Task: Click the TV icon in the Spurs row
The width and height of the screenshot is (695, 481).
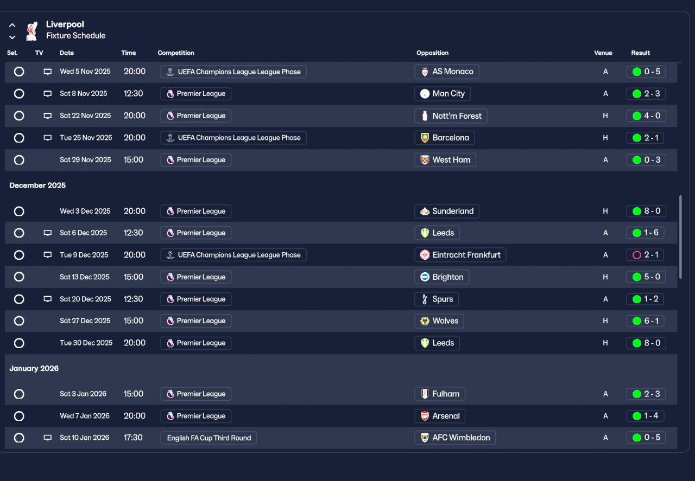Action: click(x=48, y=299)
